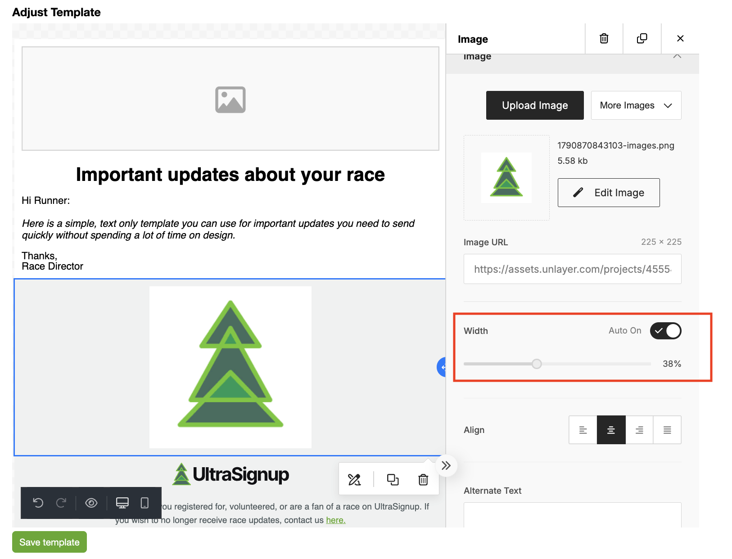This screenshot has height=559, width=732.
Task: Open the More Images dropdown
Action: (636, 105)
